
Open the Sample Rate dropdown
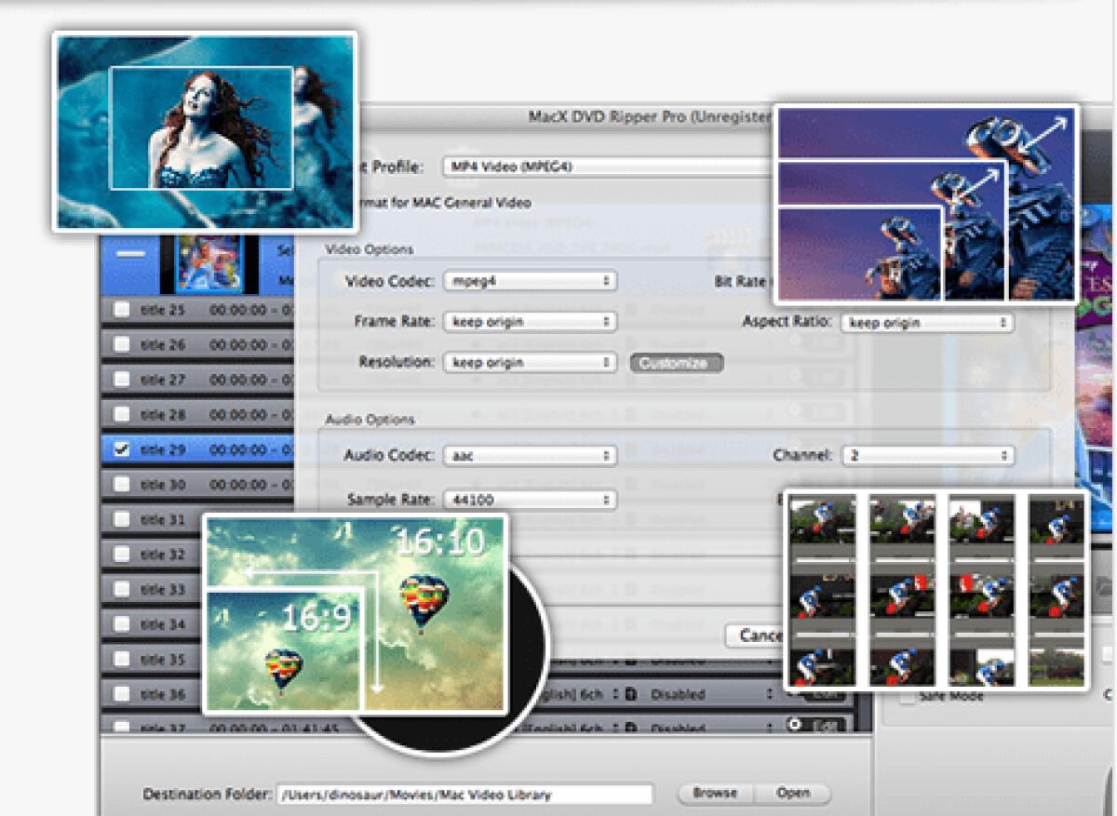tap(531, 500)
